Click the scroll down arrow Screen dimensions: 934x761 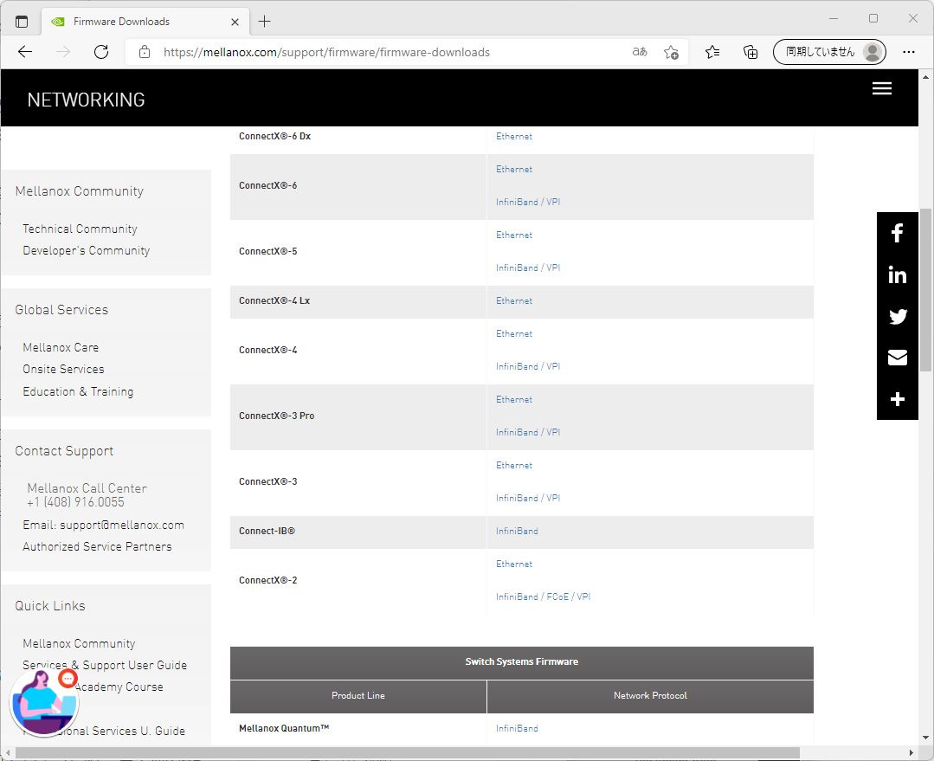[925, 737]
